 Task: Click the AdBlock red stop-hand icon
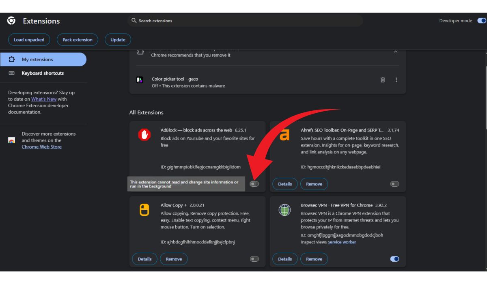tap(144, 134)
